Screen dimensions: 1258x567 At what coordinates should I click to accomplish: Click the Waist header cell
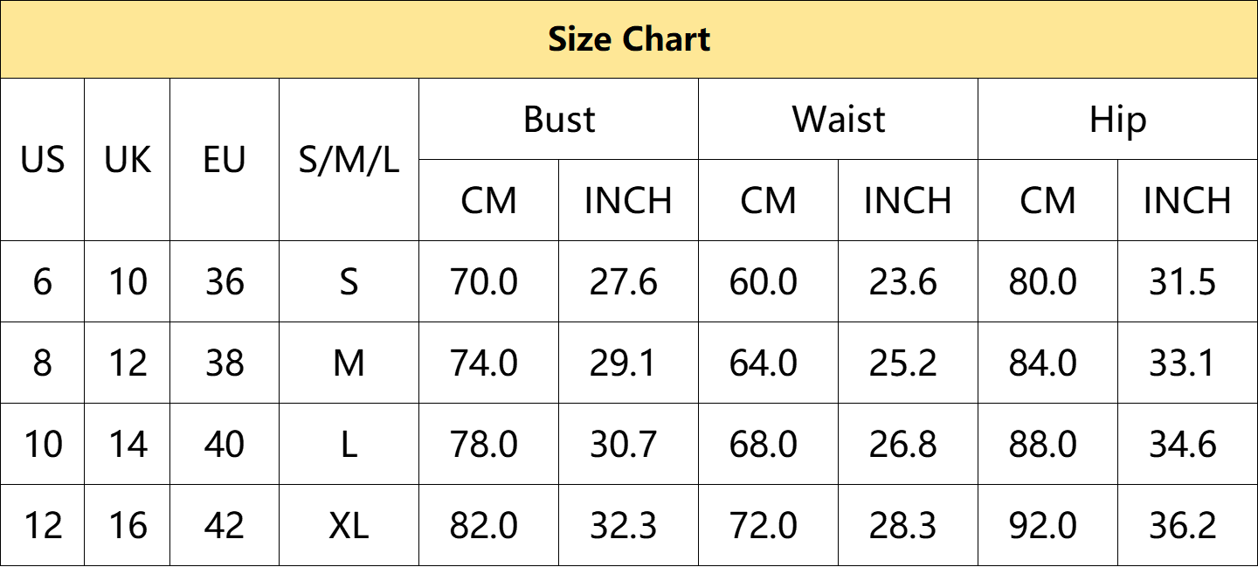point(838,120)
